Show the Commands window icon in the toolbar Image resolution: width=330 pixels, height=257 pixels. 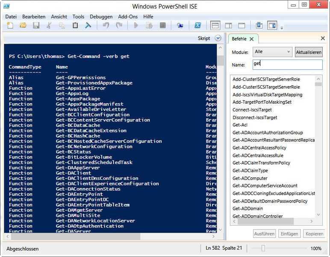coord(259,26)
